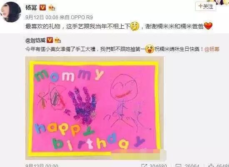Screen dimensions: 229x167
Task: Open 杨幂's profile avatar picture
Action: [11, 12]
